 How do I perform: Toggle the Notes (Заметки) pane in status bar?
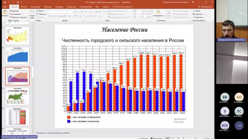click(x=143, y=138)
